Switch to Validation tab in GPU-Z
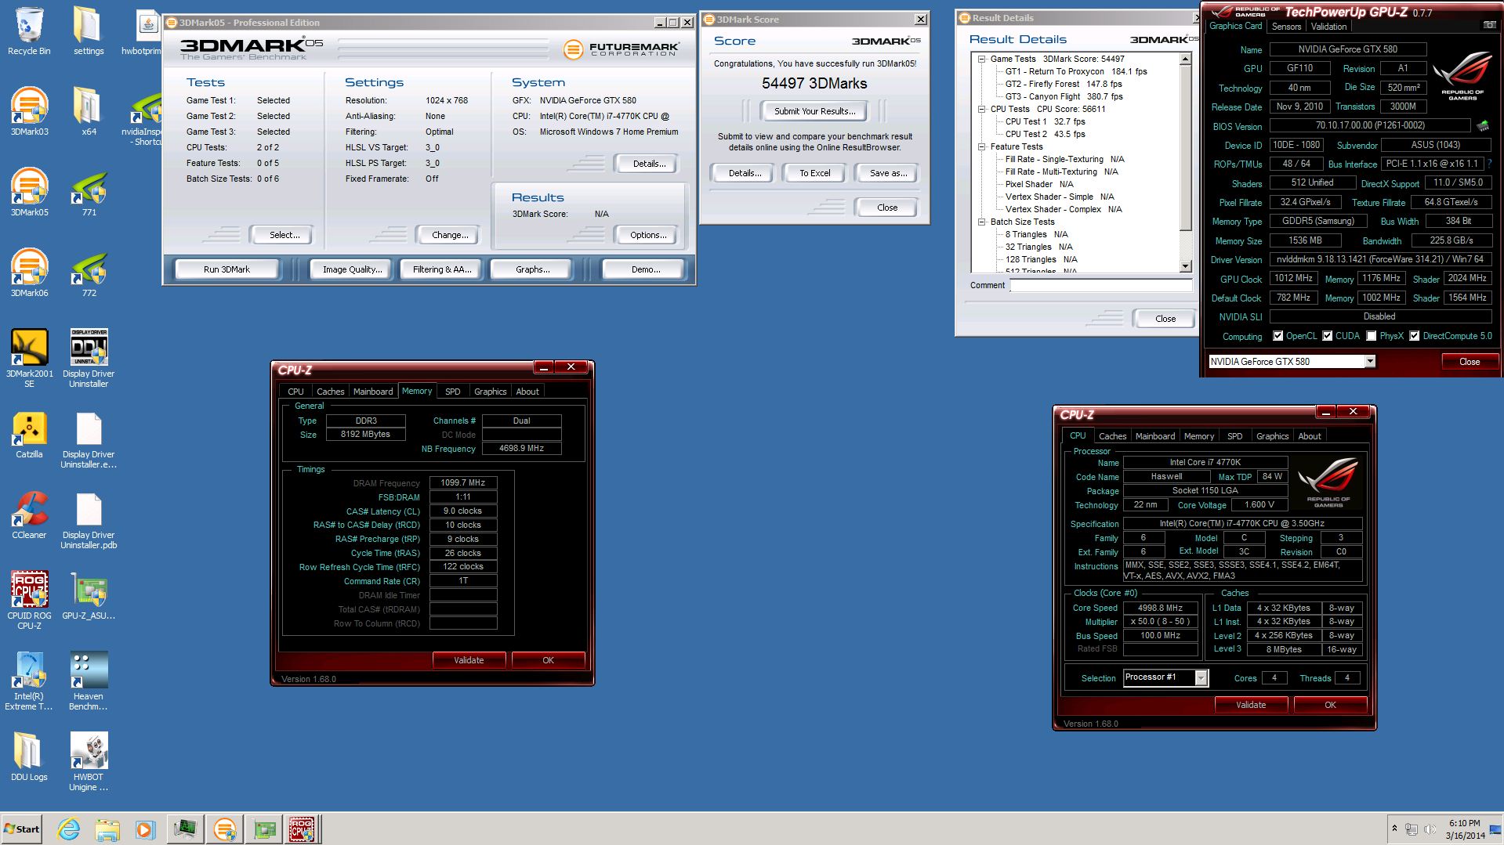 coord(1328,27)
